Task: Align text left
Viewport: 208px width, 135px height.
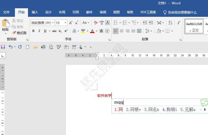Action: (115, 31)
